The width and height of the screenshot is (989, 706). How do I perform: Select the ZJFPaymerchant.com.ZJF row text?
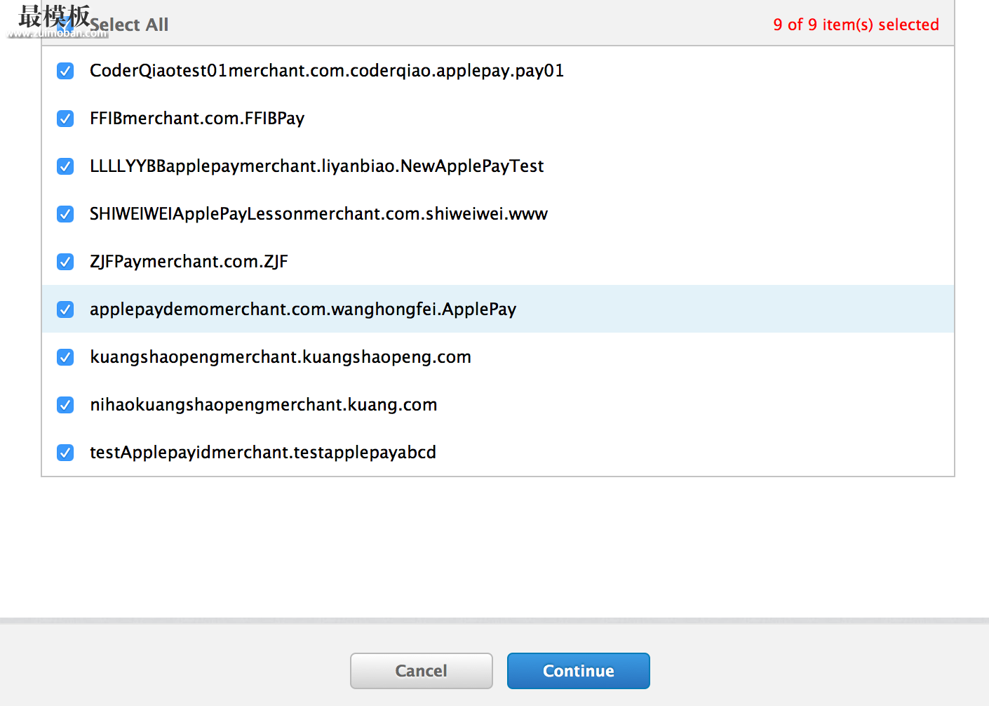(x=189, y=262)
